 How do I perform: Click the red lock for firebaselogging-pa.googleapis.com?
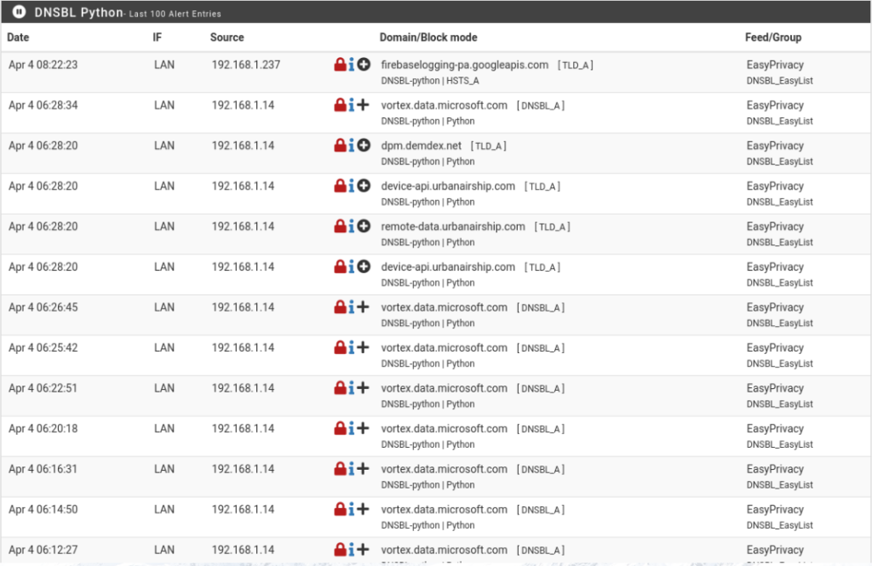pos(341,65)
